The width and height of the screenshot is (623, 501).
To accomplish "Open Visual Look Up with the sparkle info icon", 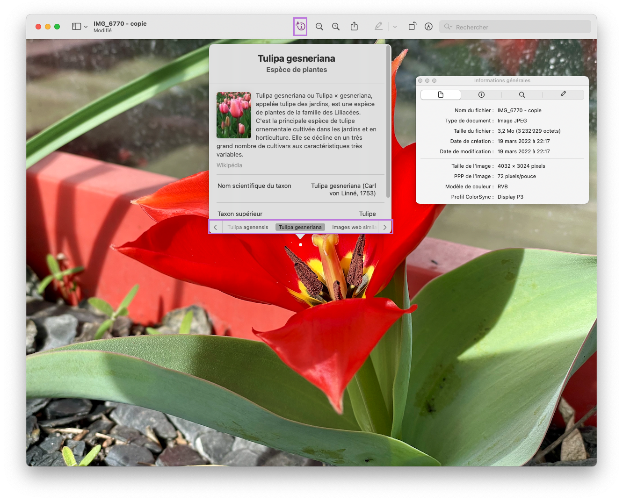I will pyautogui.click(x=300, y=27).
